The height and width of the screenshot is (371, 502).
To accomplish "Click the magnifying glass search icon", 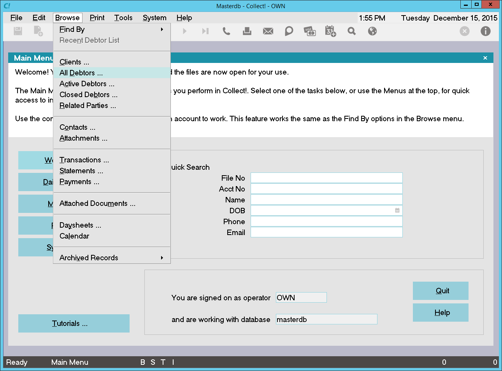I will tap(351, 31).
